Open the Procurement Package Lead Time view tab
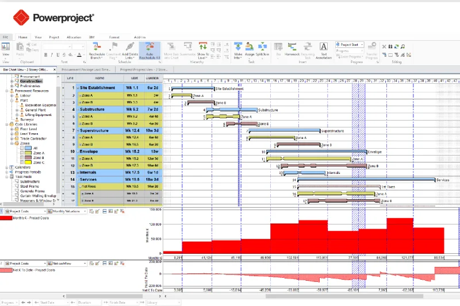This screenshot has width=460, height=306. 86,69
